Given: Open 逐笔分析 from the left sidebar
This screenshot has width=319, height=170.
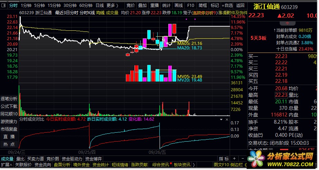Looking at the screenshot, I should 9,99.
